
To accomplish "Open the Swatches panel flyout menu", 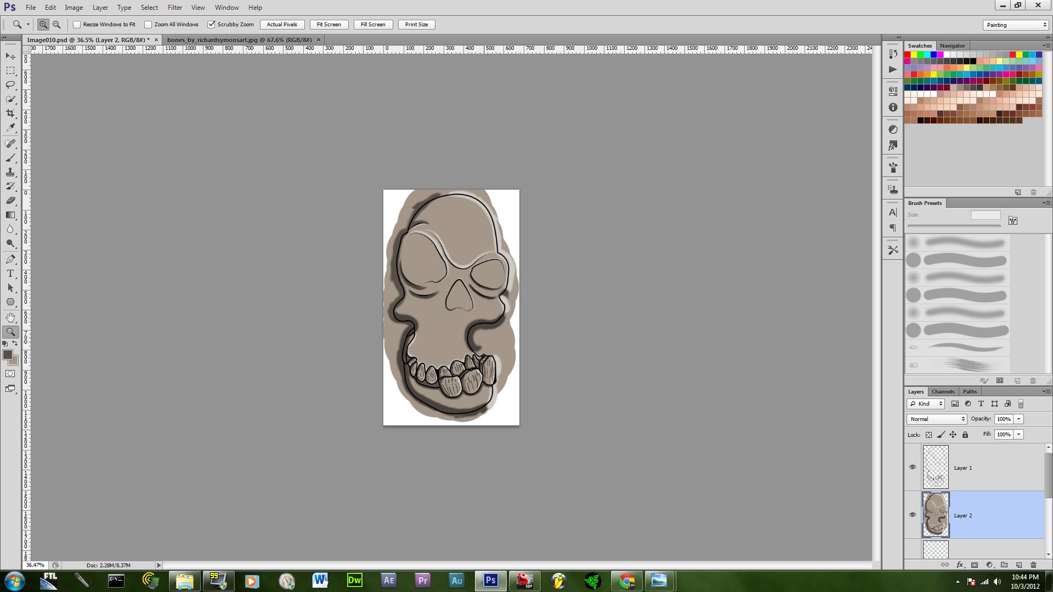I will pyautogui.click(x=1046, y=45).
